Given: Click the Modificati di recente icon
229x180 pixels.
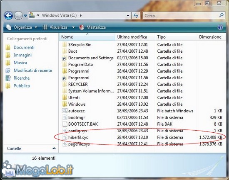Looking at the screenshot, I should pos(8,71).
